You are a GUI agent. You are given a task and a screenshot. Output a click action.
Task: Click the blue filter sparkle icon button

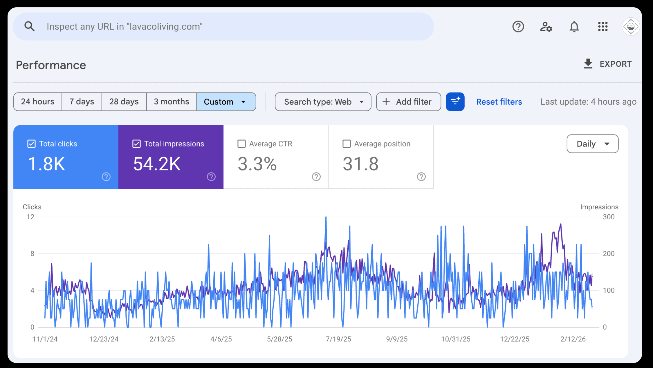click(455, 102)
